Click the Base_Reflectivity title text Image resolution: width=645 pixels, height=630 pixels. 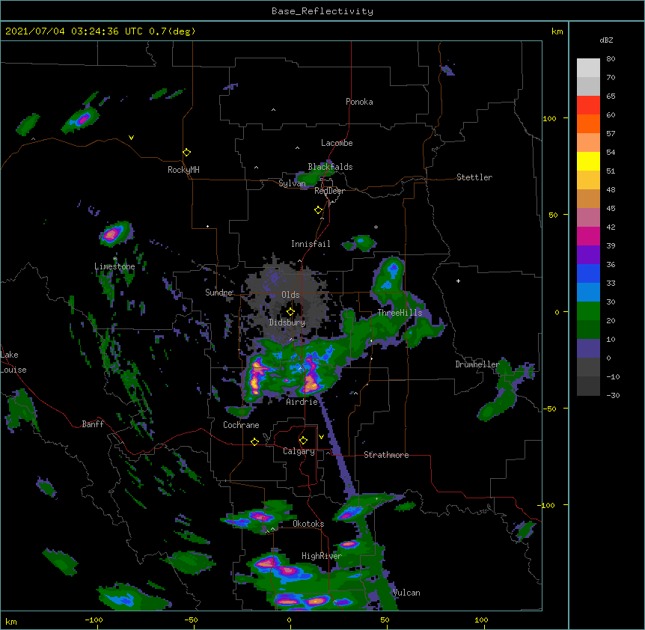pyautogui.click(x=322, y=11)
